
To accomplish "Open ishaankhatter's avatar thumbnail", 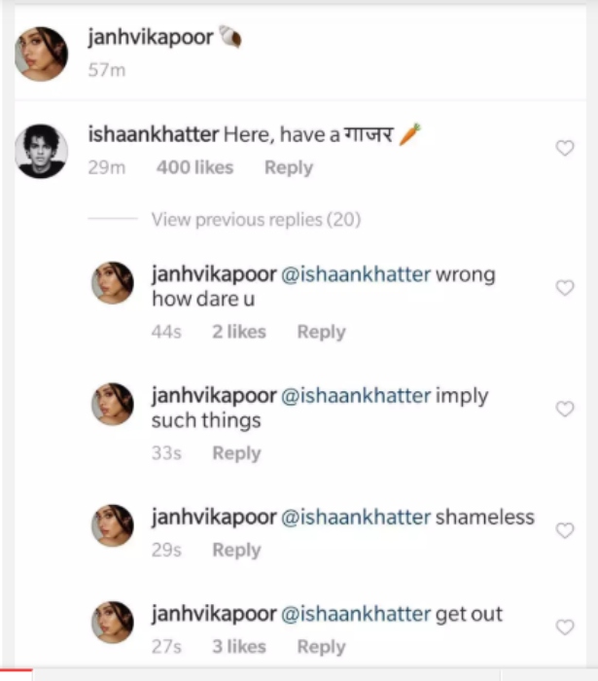I will click(42, 151).
